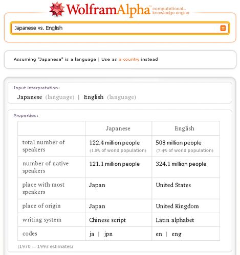Image resolution: width=240 pixels, height=255 pixels.
Task: Click 'United Kingdom' place of origin cell
Action: point(178,206)
